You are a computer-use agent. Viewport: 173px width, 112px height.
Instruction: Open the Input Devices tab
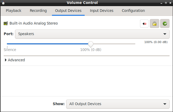pos(102,11)
